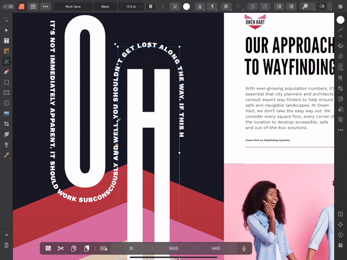Toggle preview mode eye button
This screenshot has width=347, height=260.
pos(322,6)
